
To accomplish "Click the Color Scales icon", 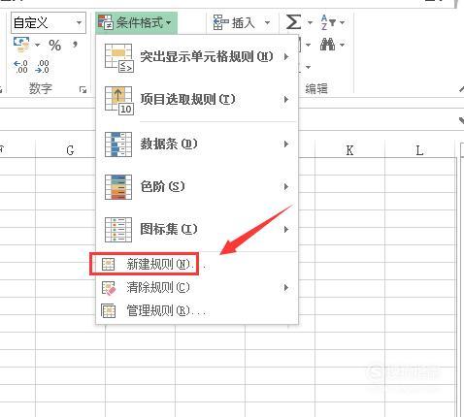I will coord(118,187).
